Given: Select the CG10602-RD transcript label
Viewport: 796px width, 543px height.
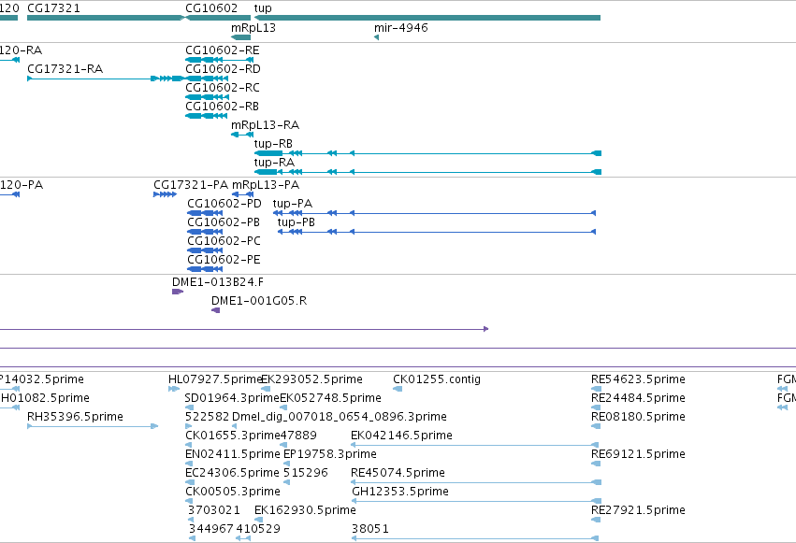Looking at the screenshot, I should 223,69.
